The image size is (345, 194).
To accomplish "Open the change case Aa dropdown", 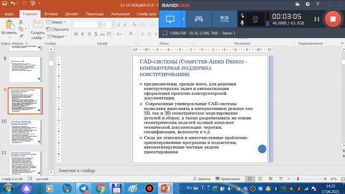I will click(120, 34).
